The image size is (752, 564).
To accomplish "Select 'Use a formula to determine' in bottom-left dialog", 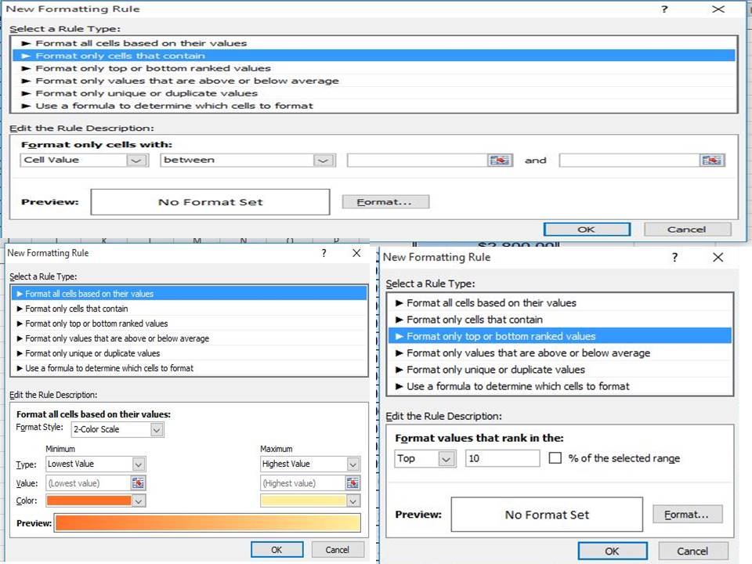I will (189, 368).
